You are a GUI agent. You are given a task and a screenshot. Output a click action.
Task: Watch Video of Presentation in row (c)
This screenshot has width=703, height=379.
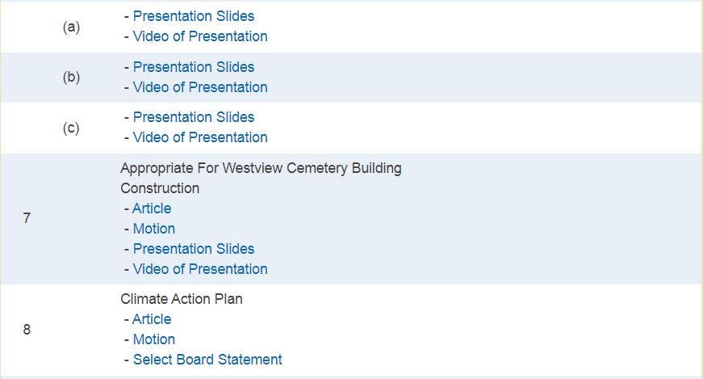point(200,137)
